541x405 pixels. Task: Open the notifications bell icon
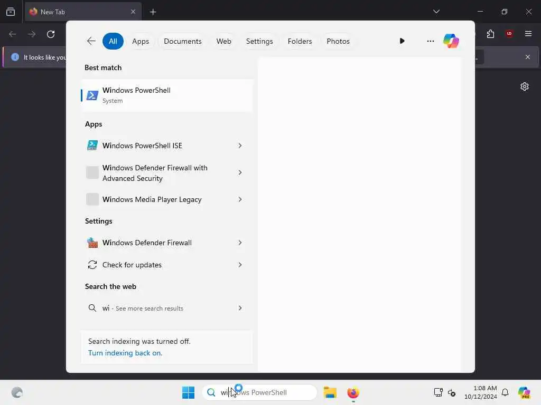505,392
